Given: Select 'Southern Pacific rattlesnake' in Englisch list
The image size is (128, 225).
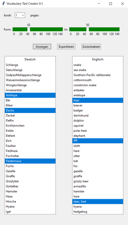Looking at the screenshot, I should pos(98,75).
